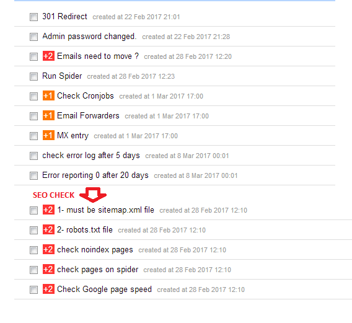Open the Check Cronjobs to-do item
Screen dimensions: 352x323
coord(86,96)
